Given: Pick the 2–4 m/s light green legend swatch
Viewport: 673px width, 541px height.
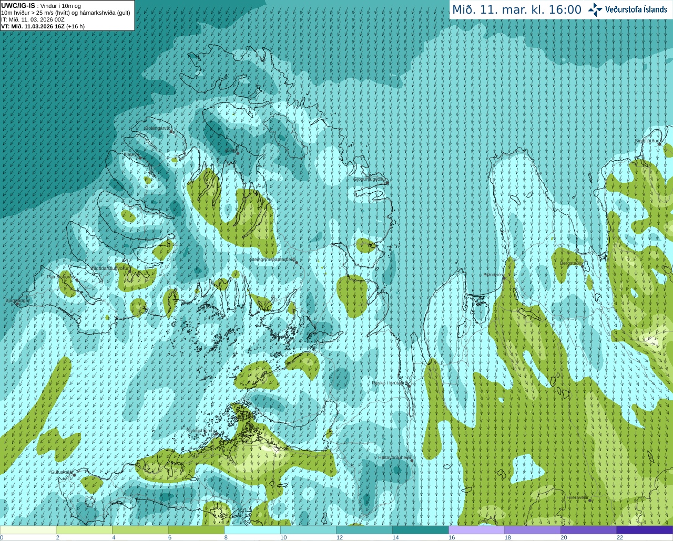Looking at the screenshot, I should click(84, 530).
